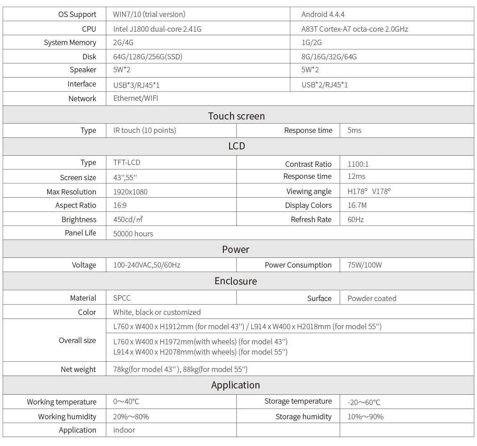
Task: Click the 1920x1080 max resolution value
Action: (130, 192)
